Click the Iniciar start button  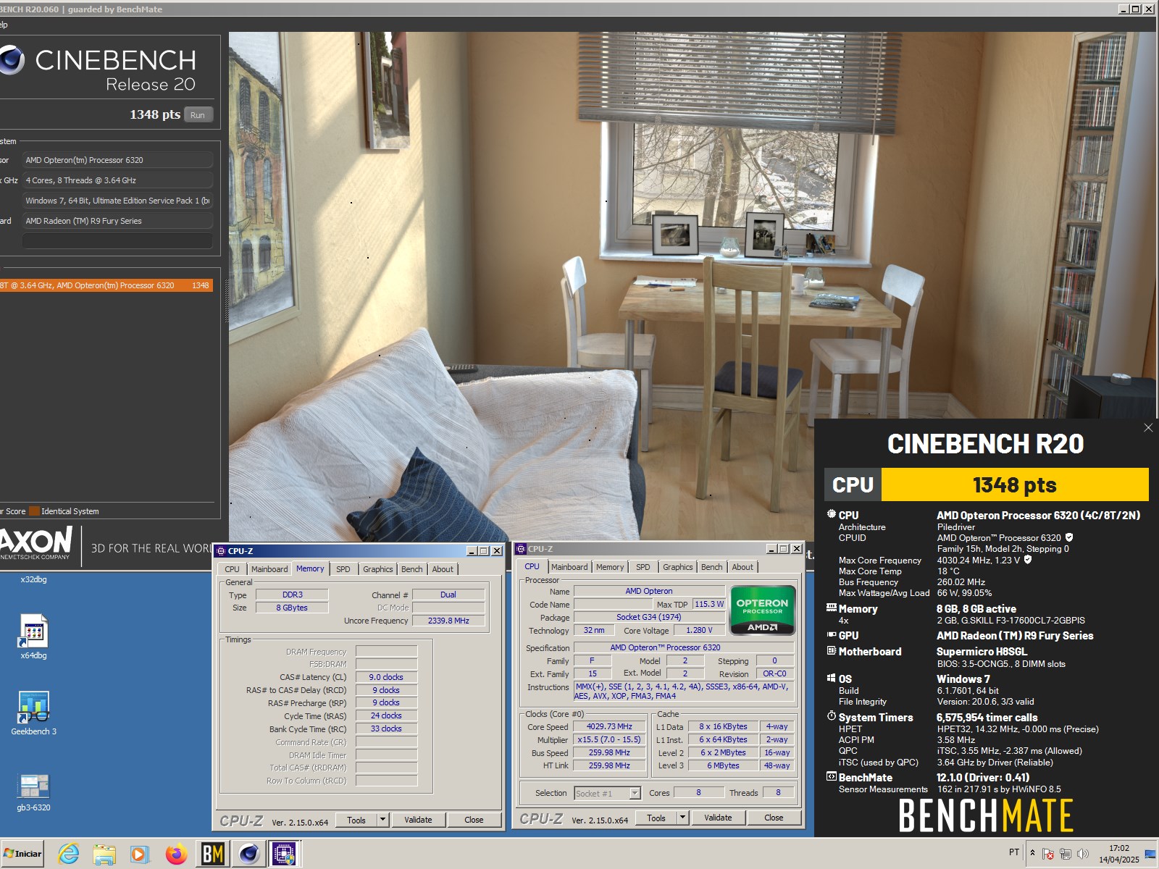coord(22,854)
